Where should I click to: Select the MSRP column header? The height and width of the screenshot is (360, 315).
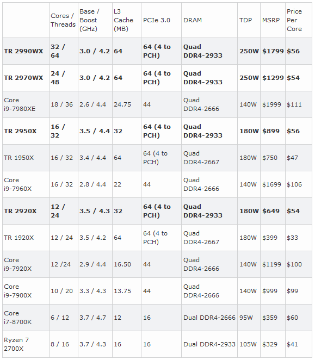point(271,20)
